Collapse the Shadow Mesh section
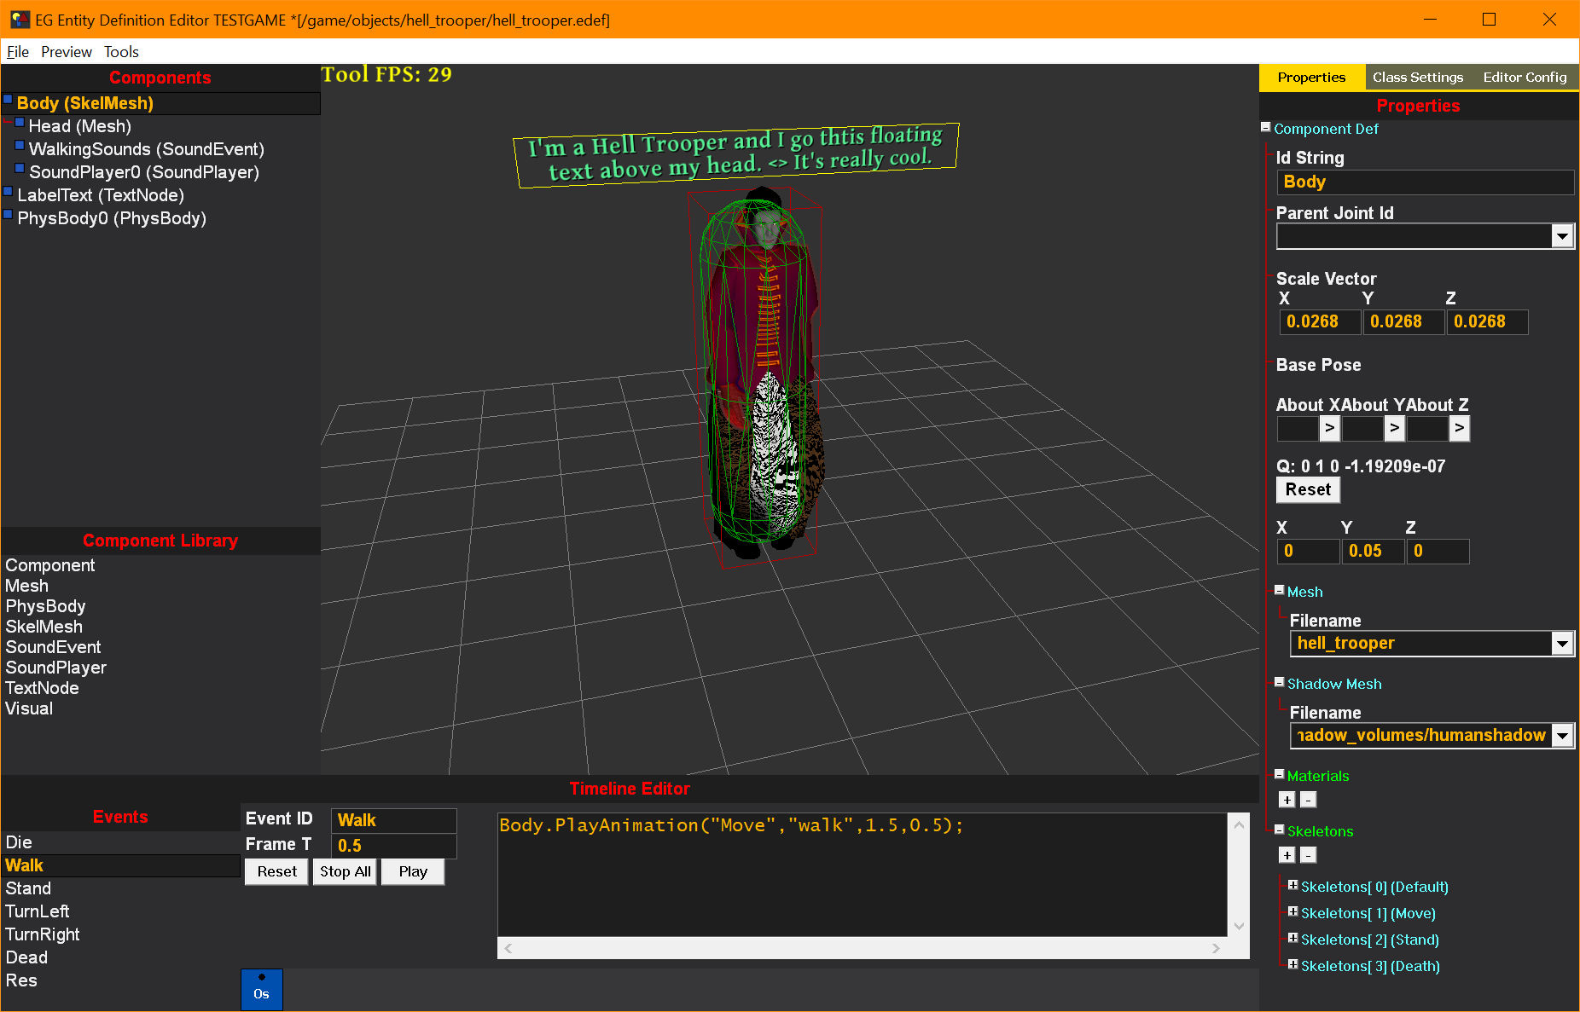 pyautogui.click(x=1280, y=682)
